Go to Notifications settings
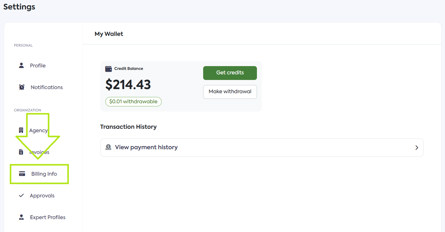445x232 pixels. [x=47, y=87]
